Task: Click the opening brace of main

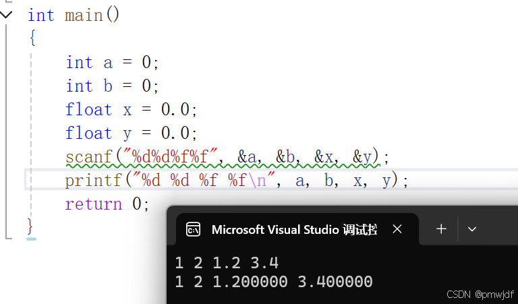Action: point(32,38)
